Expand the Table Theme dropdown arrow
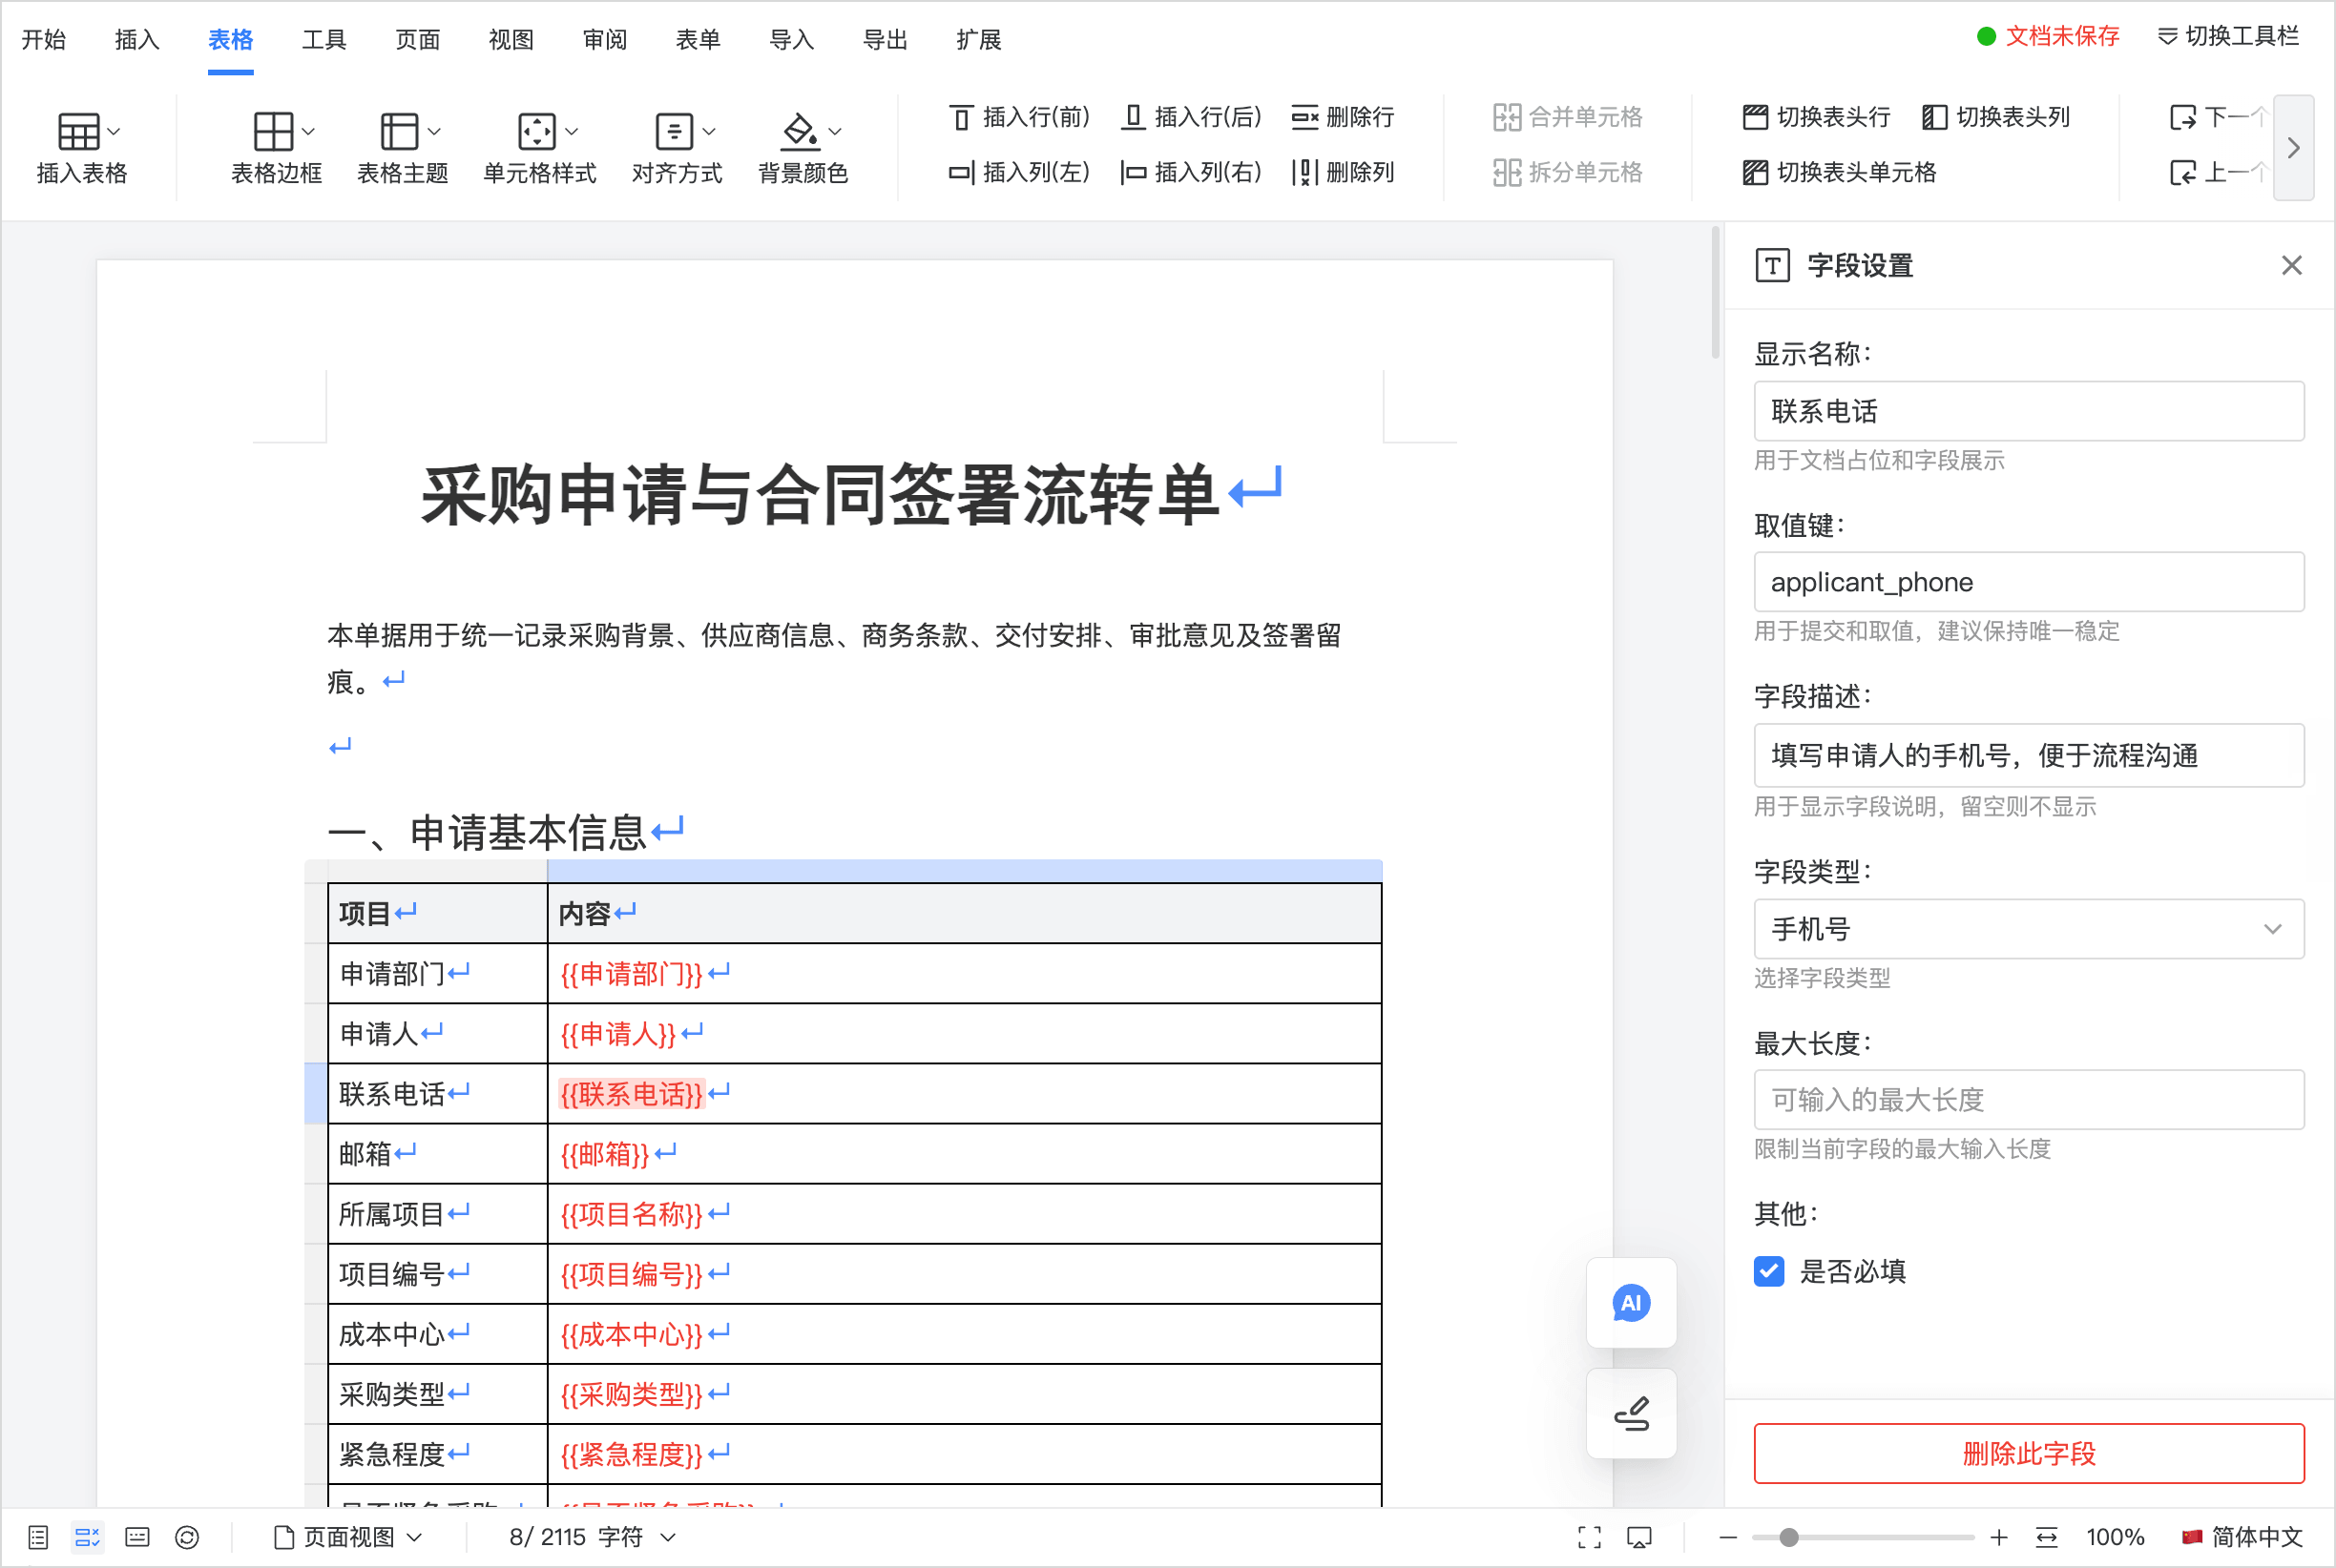This screenshot has height=1568, width=2336. (434, 131)
